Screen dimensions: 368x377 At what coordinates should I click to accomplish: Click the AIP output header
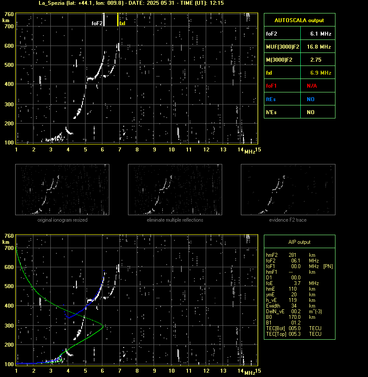point(299,242)
